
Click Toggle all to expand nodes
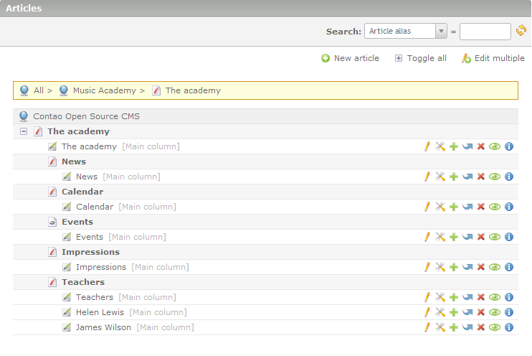(x=421, y=58)
